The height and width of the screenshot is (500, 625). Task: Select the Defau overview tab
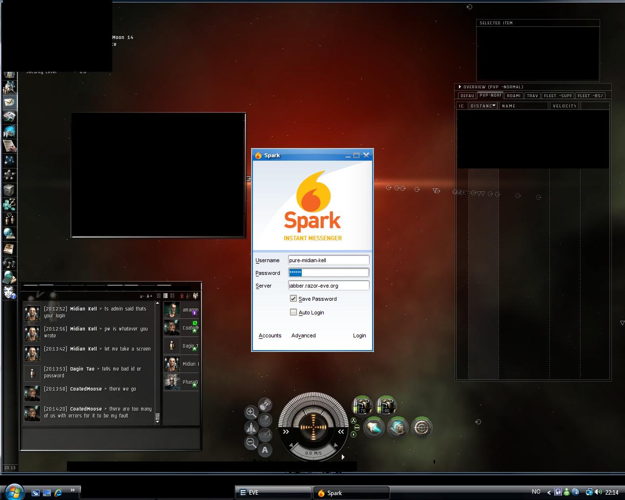[467, 96]
